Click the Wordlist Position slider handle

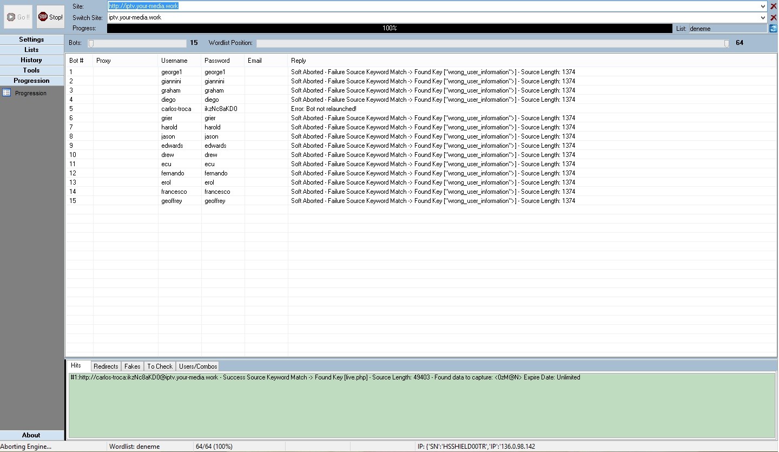(x=727, y=43)
